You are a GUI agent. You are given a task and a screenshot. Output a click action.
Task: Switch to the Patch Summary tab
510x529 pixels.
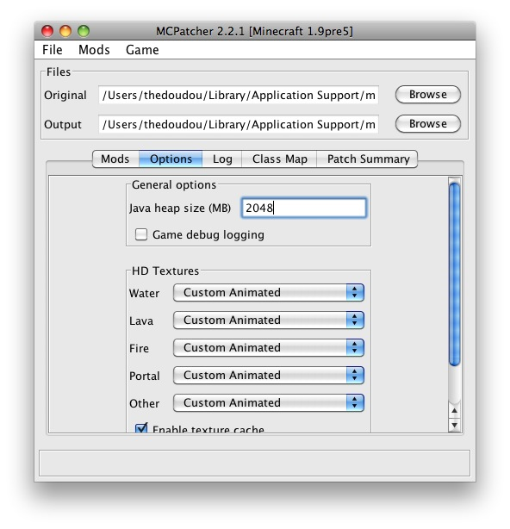tap(368, 159)
